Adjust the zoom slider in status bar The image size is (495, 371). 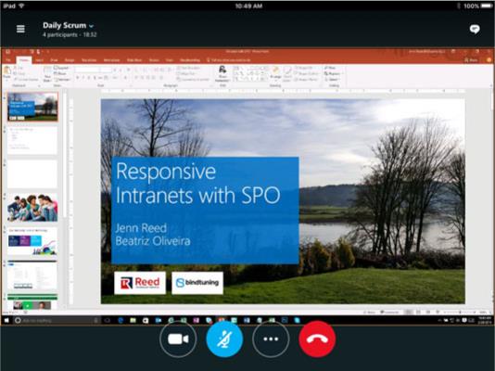click(460, 313)
